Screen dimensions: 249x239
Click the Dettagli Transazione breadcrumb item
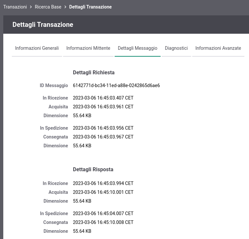pos(90,7)
